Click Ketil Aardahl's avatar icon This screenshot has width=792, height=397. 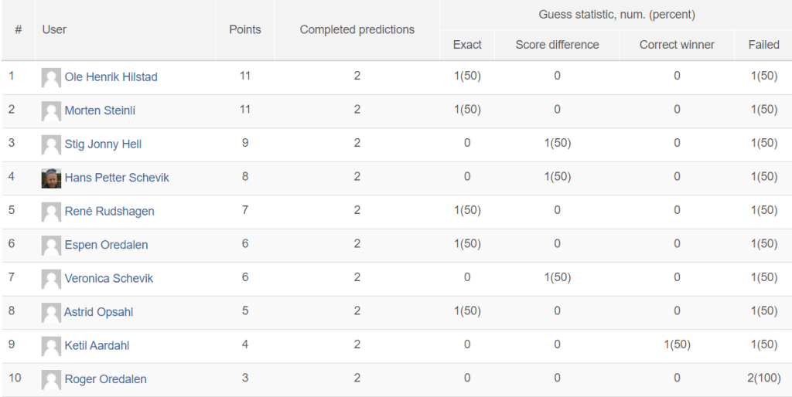(x=51, y=347)
